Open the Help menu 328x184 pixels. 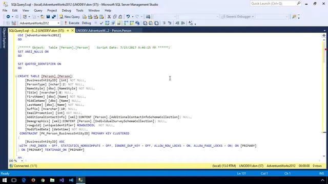108,10
